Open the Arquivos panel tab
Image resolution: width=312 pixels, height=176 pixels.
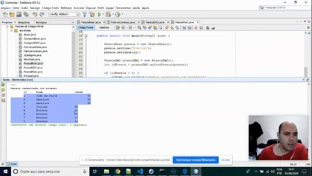[24, 22]
